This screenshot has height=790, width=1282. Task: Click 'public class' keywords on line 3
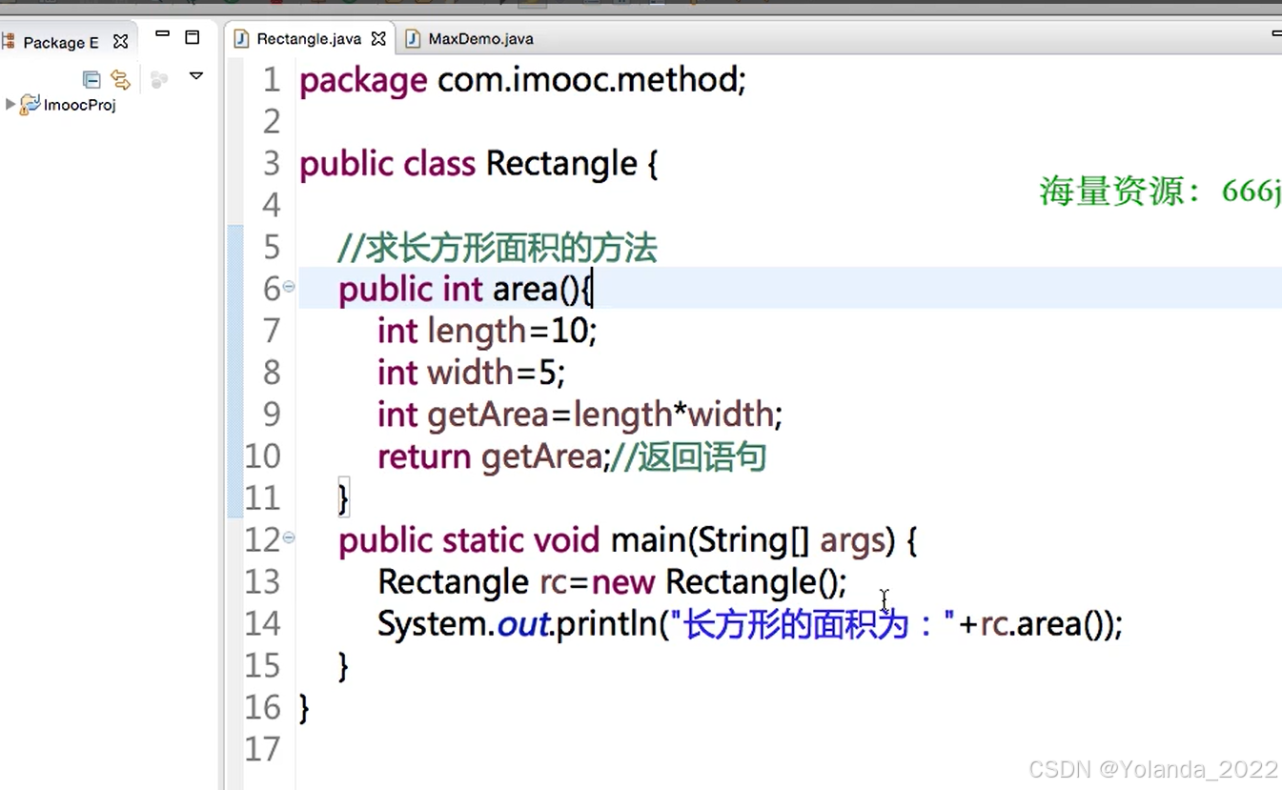387,164
